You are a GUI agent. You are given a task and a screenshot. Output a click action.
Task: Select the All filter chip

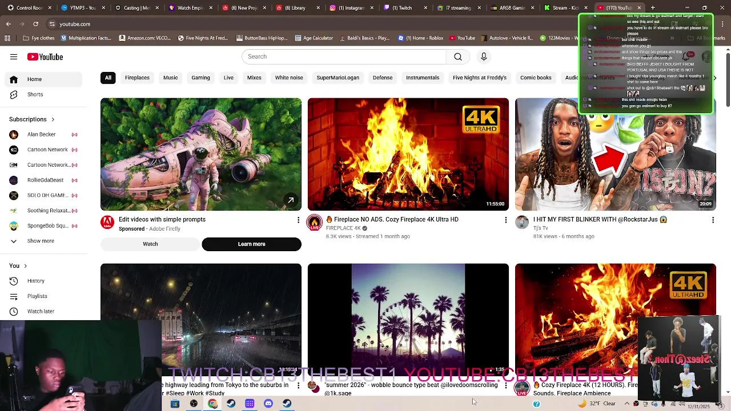tap(108, 78)
